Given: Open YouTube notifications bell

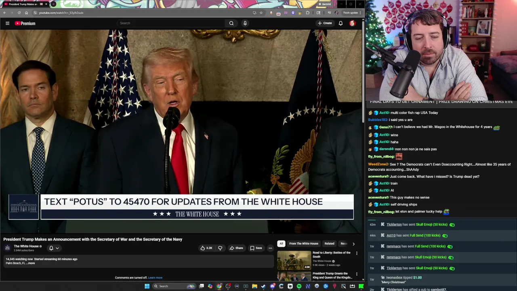Looking at the screenshot, I should 340,23.
